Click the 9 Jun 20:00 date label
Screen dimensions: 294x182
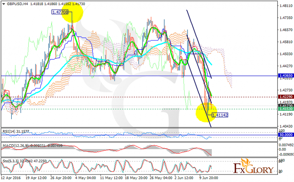(x=209, y=178)
